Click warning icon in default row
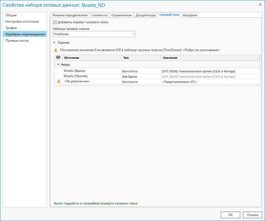The image size is (265, 221). 58,82
